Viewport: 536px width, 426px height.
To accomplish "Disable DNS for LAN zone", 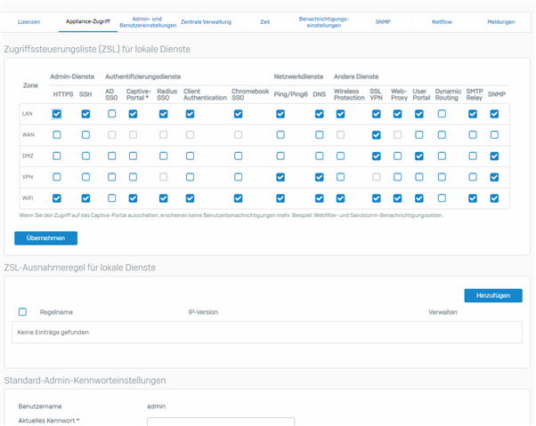I will coord(320,114).
